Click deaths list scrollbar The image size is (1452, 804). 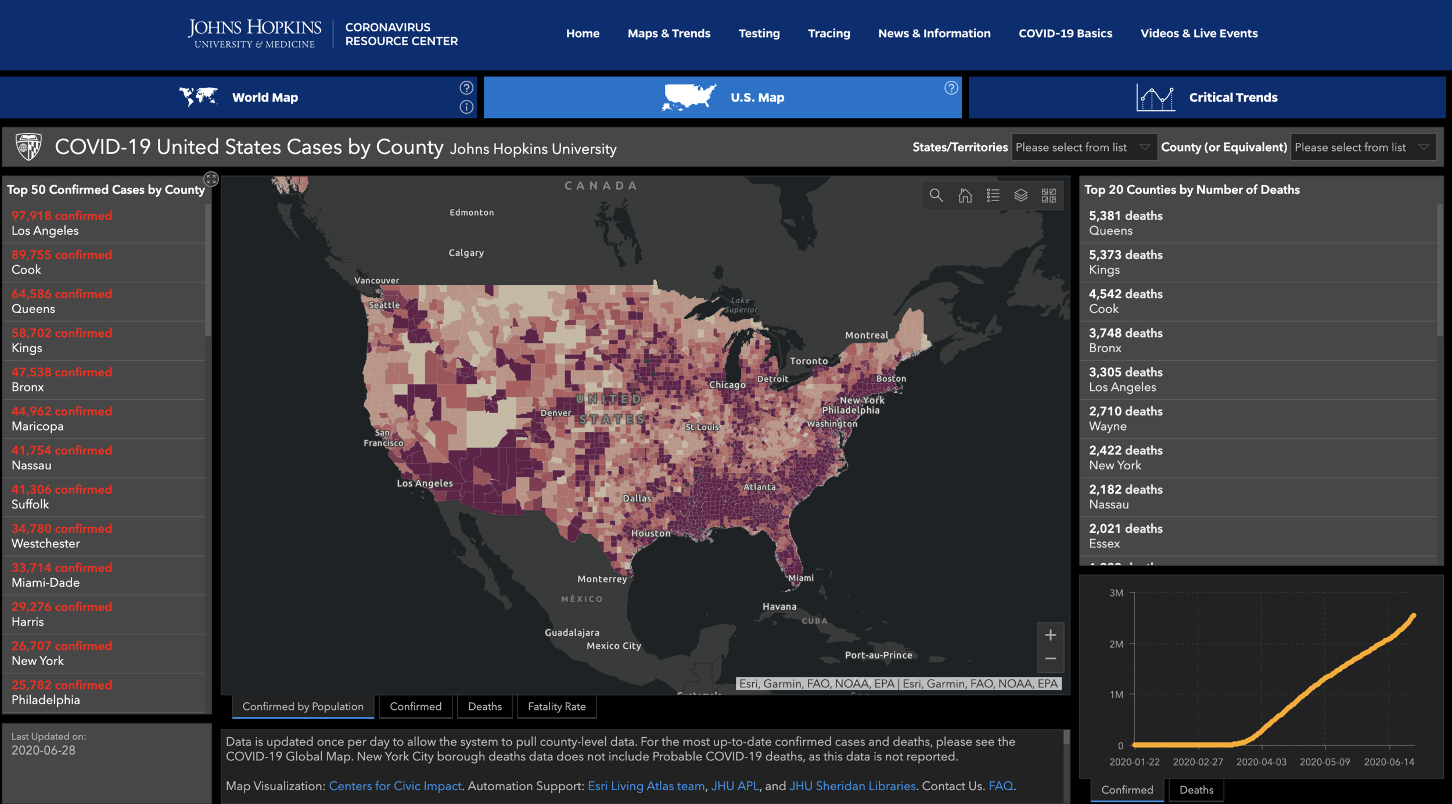click(1440, 271)
